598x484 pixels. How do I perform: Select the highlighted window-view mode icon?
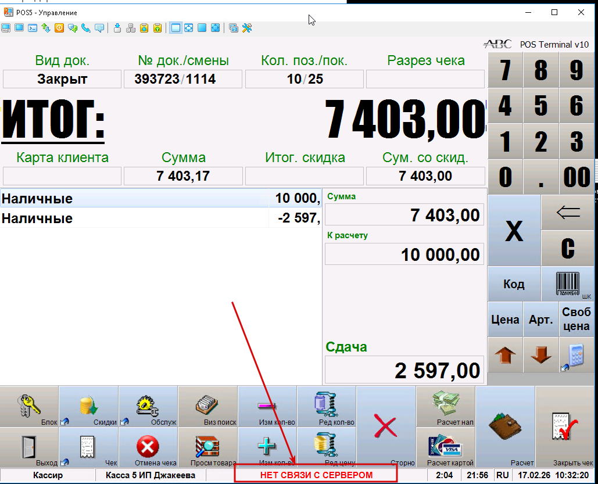(x=176, y=28)
